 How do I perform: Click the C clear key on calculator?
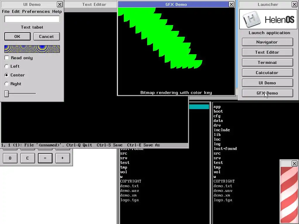tap(28, 158)
